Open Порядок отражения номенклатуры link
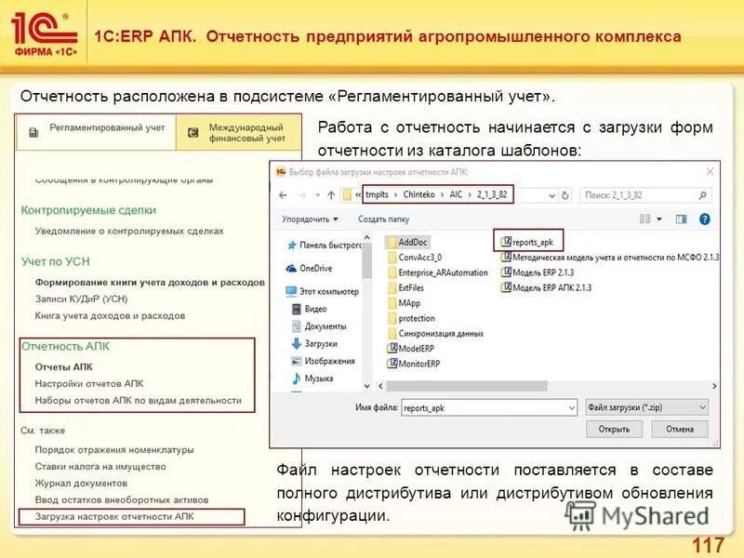 pos(114,450)
